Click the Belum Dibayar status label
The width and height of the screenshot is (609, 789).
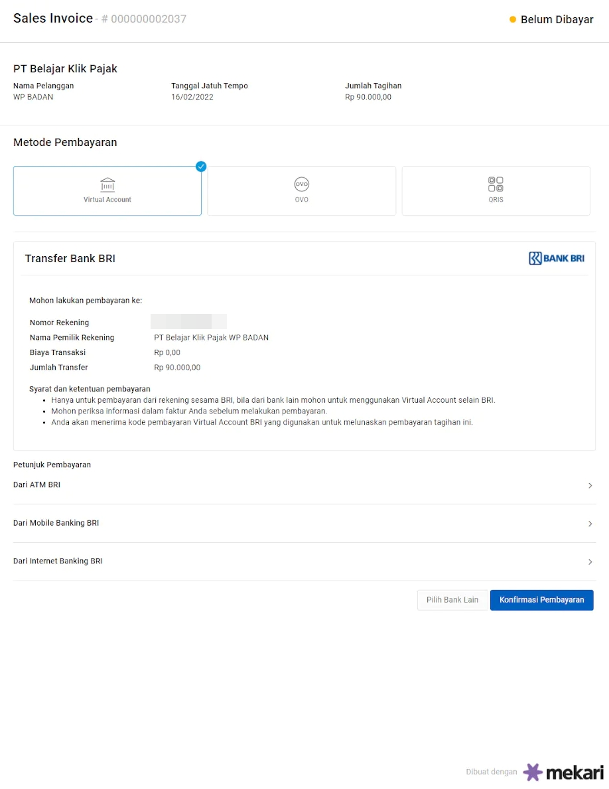pos(557,20)
